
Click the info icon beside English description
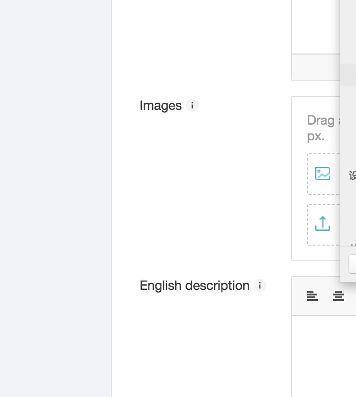260,285
